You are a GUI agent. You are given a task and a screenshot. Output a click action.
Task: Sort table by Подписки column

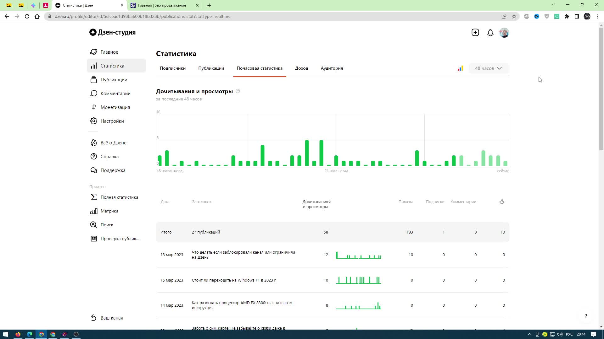435,202
